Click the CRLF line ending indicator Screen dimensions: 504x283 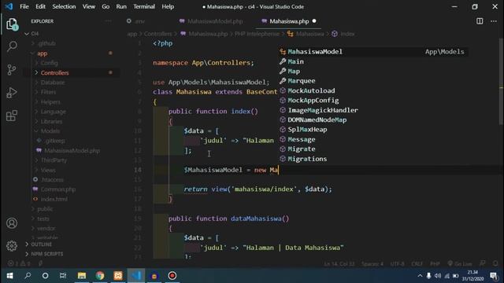pos(417,264)
